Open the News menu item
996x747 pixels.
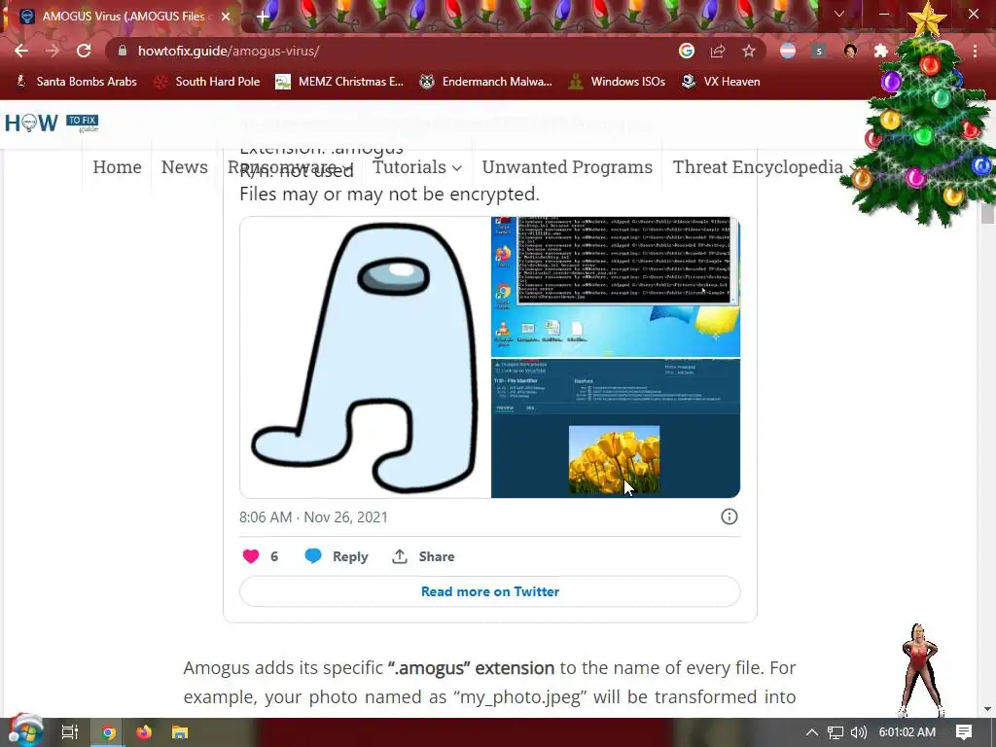[x=184, y=167]
